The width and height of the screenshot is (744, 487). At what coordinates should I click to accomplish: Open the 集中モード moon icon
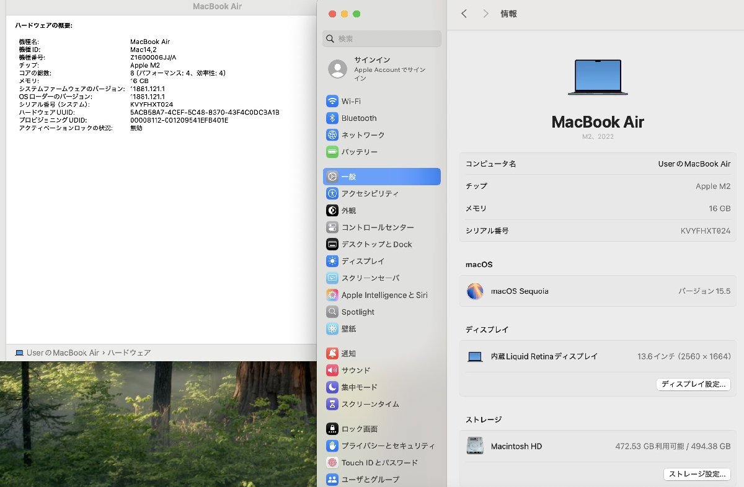click(x=332, y=387)
